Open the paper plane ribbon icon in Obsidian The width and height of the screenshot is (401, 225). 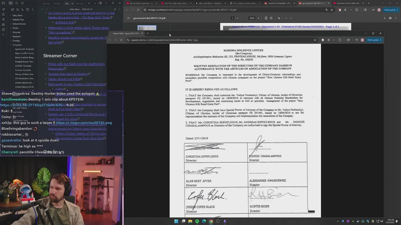click(x=3, y=9)
